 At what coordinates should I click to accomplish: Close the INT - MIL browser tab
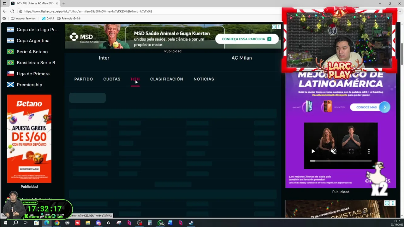click(57, 3)
